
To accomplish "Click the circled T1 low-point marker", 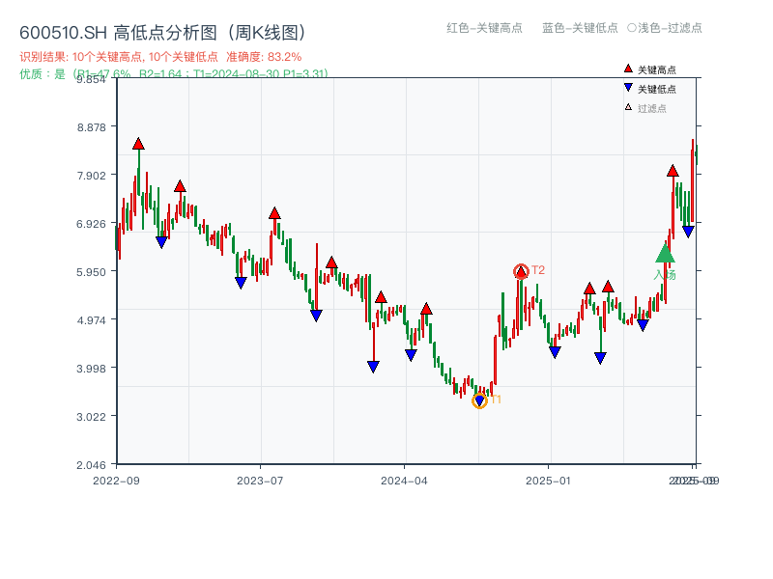I will click(x=479, y=401).
